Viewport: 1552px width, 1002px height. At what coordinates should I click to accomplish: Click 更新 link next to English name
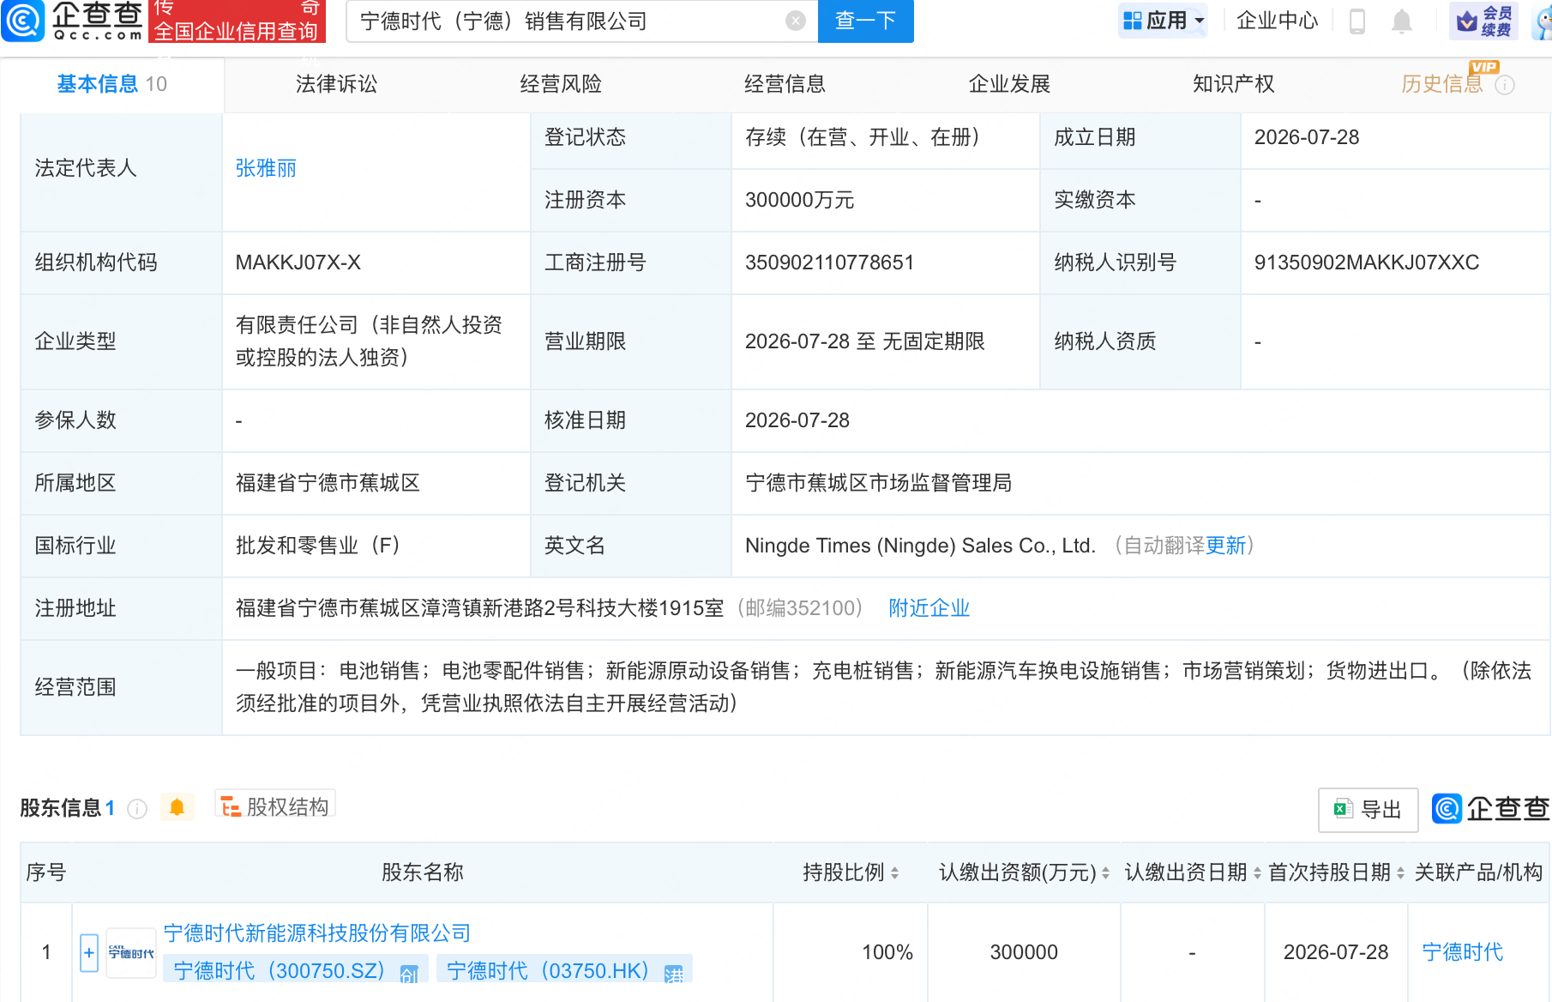(x=1225, y=546)
